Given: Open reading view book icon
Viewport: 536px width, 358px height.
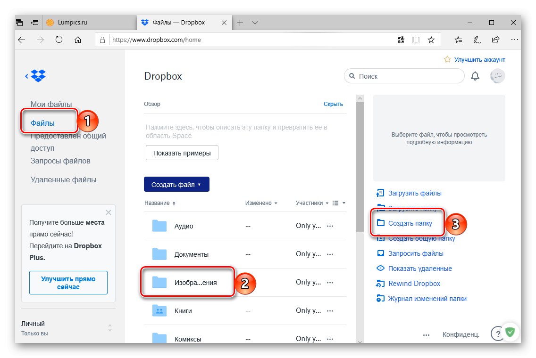Looking at the screenshot, I should pyautogui.click(x=416, y=40).
